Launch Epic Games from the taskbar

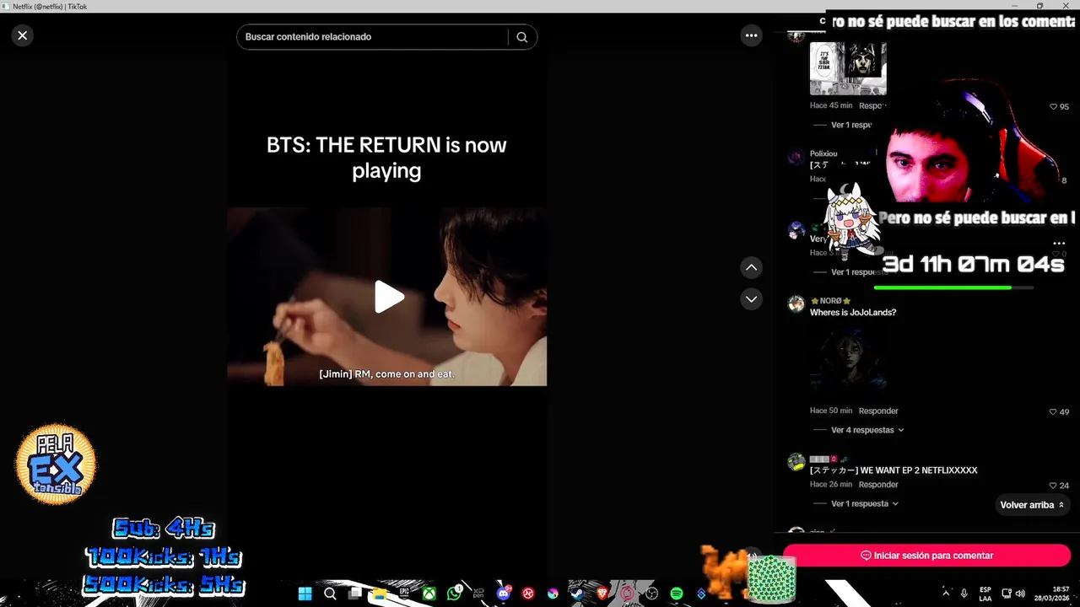[404, 594]
